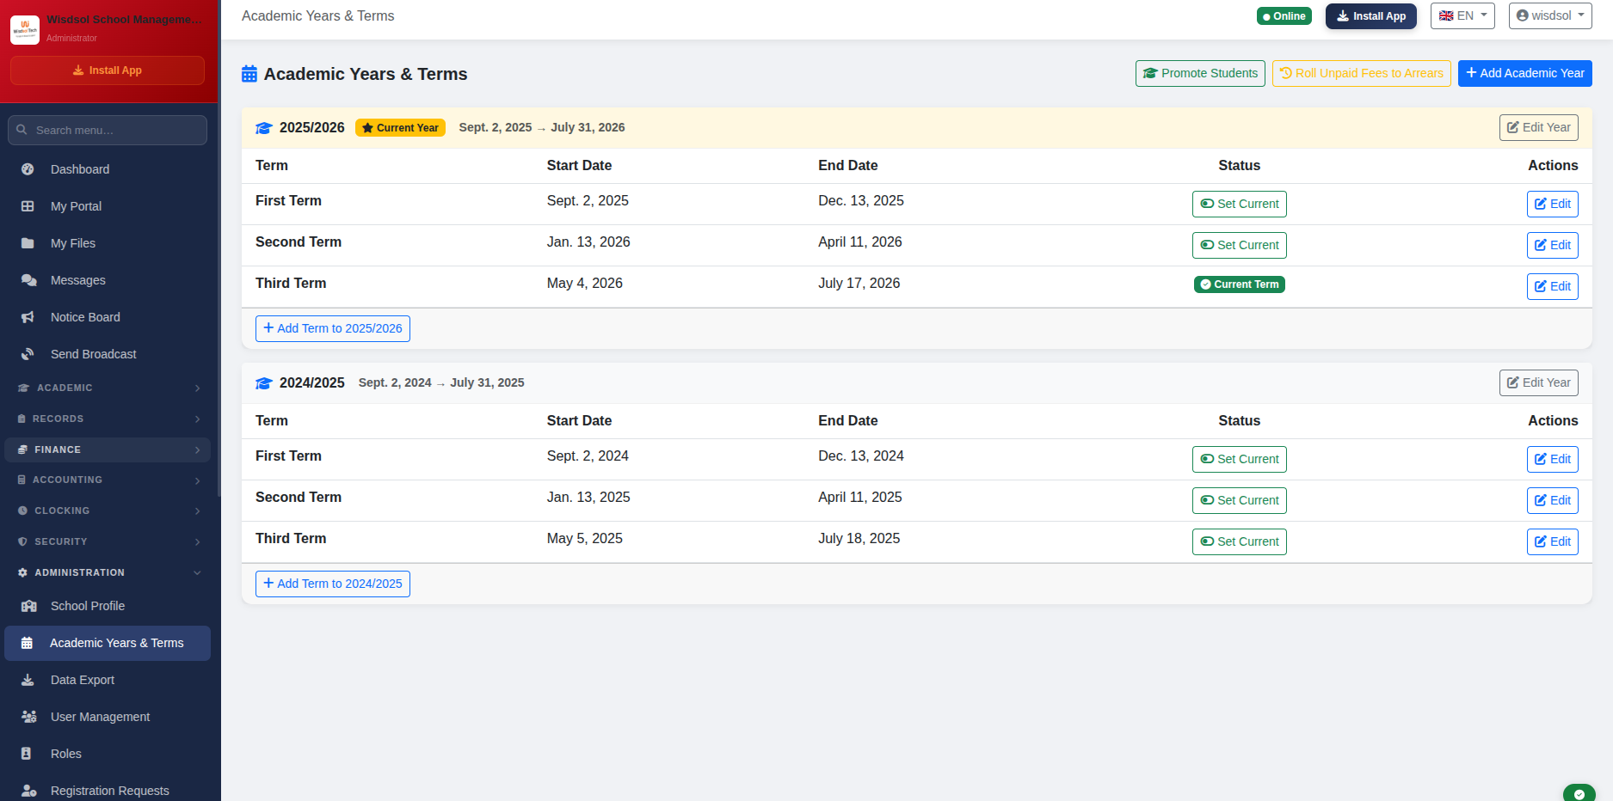The height and width of the screenshot is (801, 1613).
Task: Click the Promote Students button
Action: coord(1200,73)
